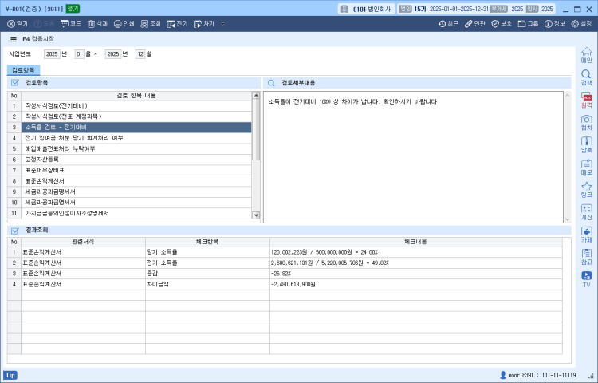Image resolution: width=598 pixels, height=383 pixels.
Task: Click the 인사 2025 selector
Action: (539, 9)
